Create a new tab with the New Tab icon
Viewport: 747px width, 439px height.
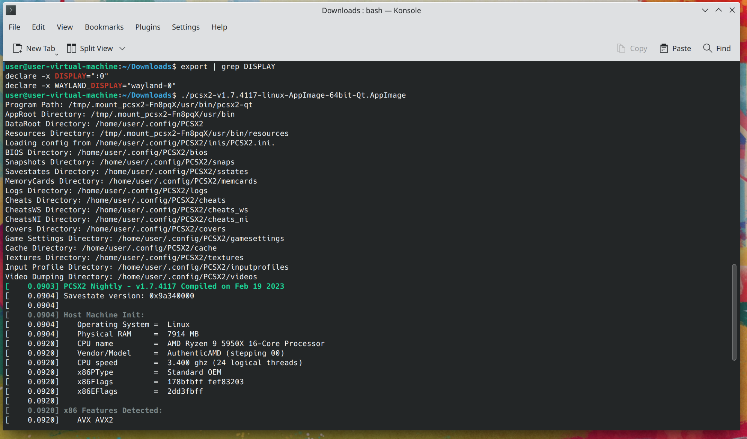point(17,48)
